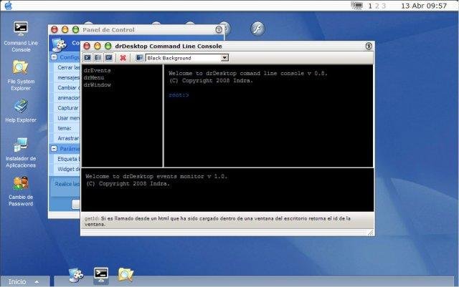Open the Command Line Console desktop icon
459x287 pixels.
21,37
